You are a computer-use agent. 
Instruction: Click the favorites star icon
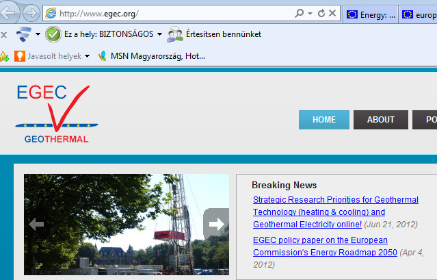pyautogui.click(x=4, y=57)
